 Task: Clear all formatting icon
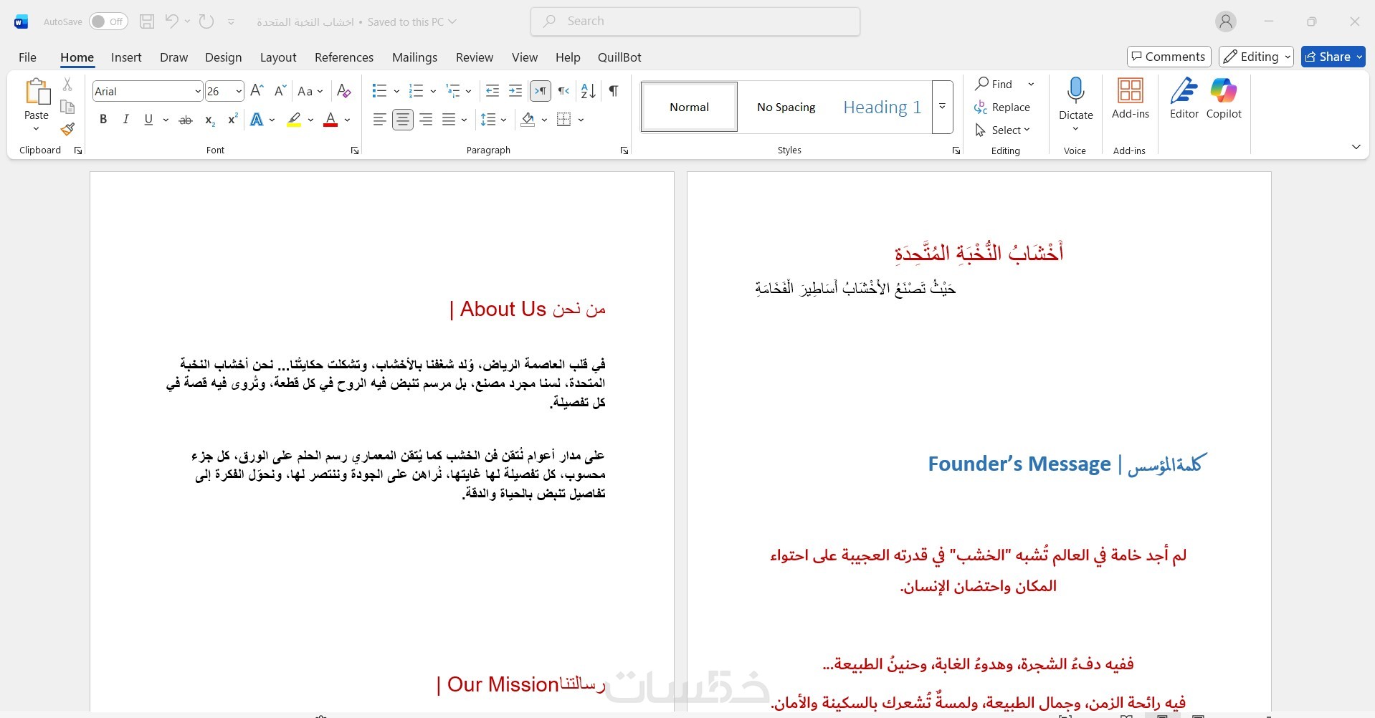[x=344, y=91]
